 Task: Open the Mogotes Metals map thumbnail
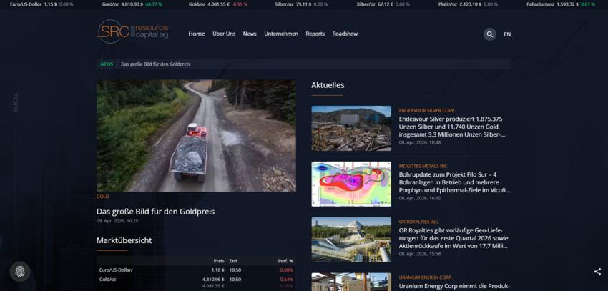[x=351, y=184]
